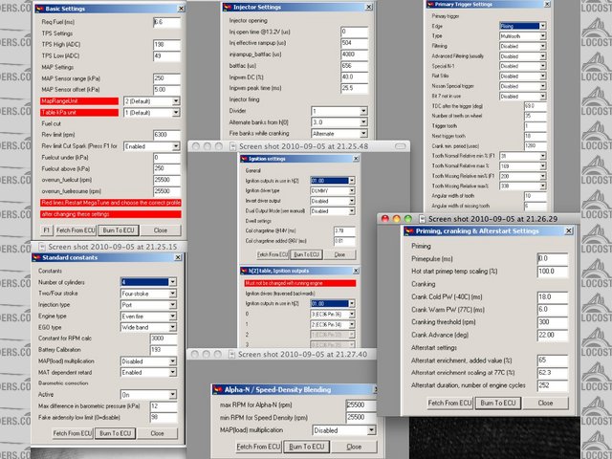Click the Ignition settings title bar icon
Image resolution: width=612 pixels, height=459 pixels.
coord(245,159)
